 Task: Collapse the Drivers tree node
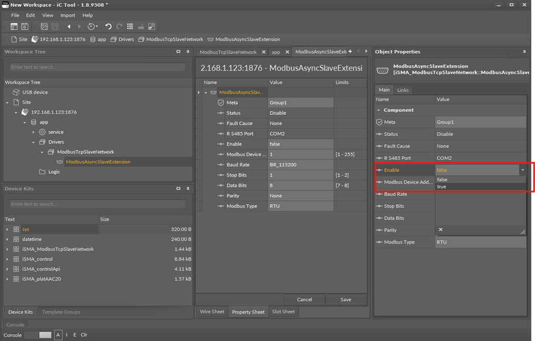point(33,142)
